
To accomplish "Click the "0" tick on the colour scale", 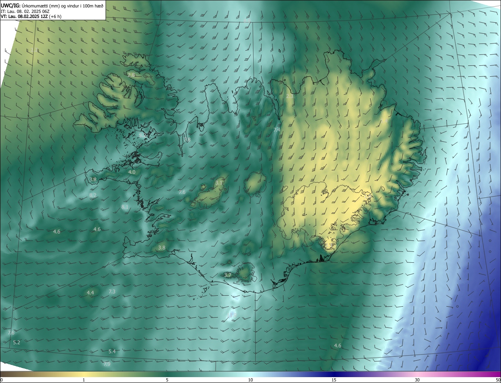I will tap(2, 380).
